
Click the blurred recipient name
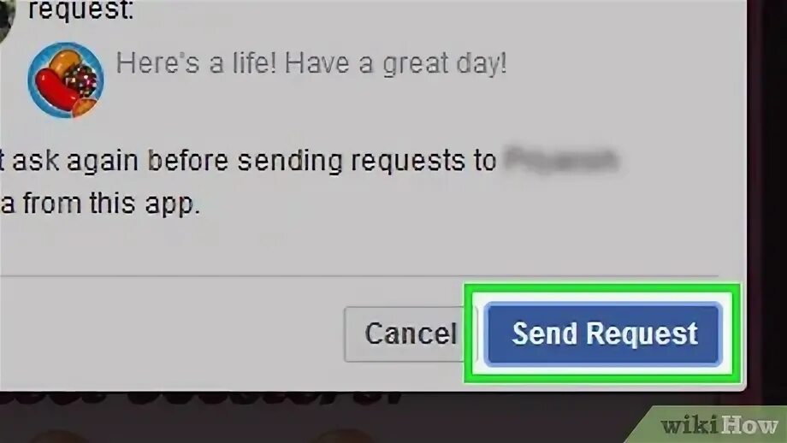(561, 161)
